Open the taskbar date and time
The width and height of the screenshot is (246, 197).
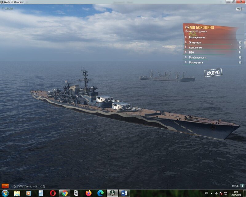point(236,193)
